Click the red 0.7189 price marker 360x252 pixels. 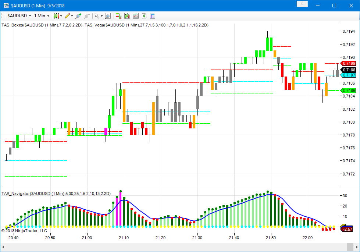click(x=349, y=63)
